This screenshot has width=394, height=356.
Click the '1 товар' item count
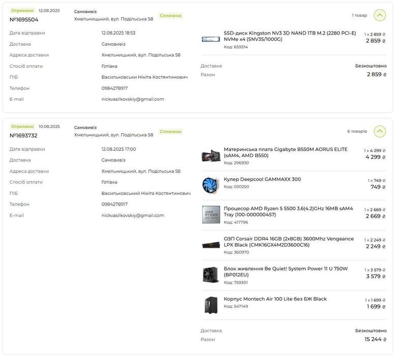[x=359, y=15]
